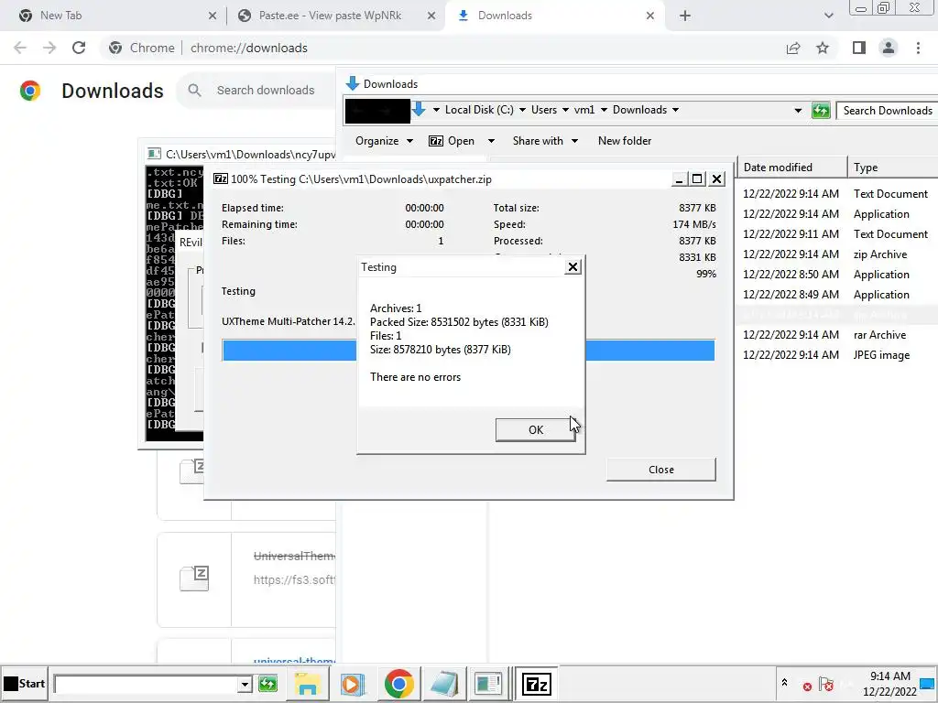Open address bar history dropdown in Explorer

tap(798, 111)
